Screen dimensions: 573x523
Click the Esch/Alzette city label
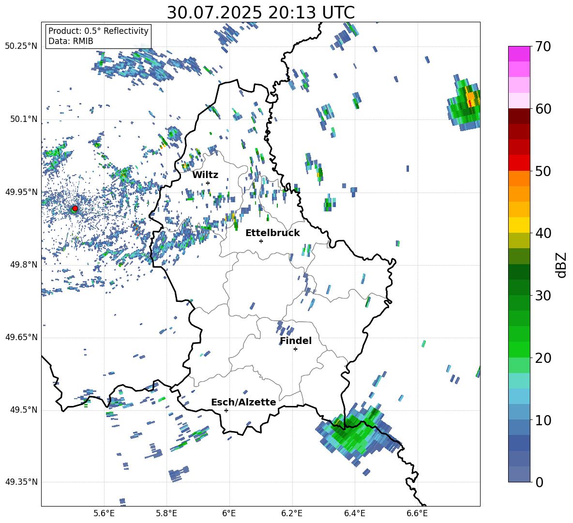click(243, 403)
